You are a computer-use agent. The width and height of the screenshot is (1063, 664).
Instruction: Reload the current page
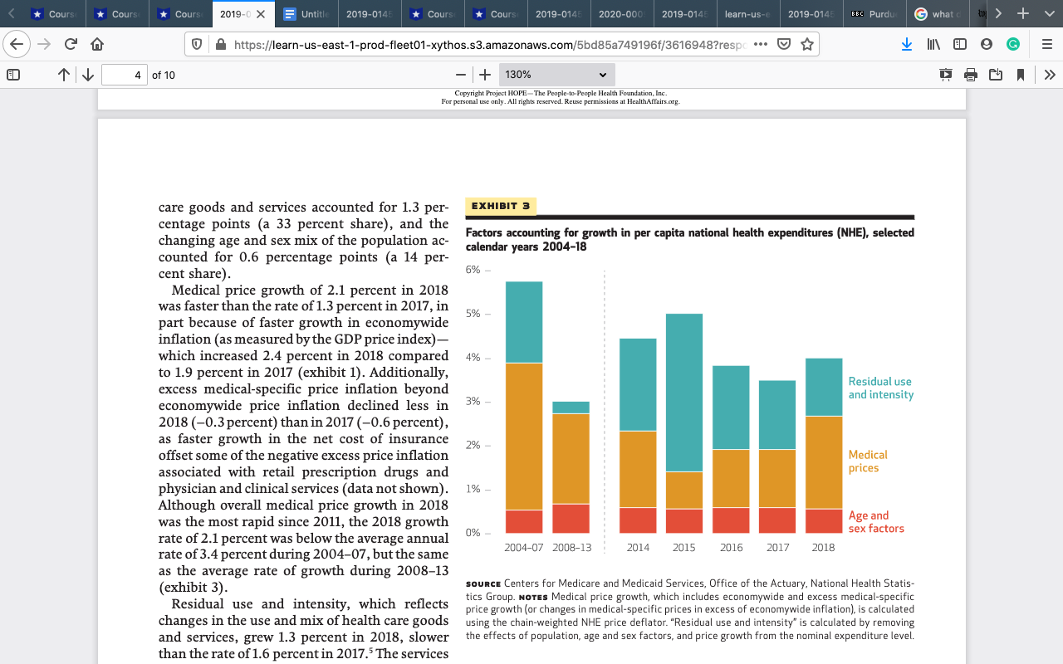point(71,44)
